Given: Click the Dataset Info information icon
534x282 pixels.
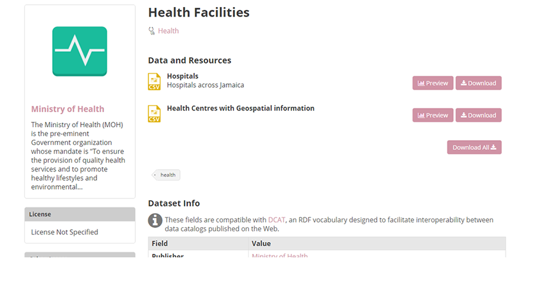Looking at the screenshot, I should click(x=155, y=220).
